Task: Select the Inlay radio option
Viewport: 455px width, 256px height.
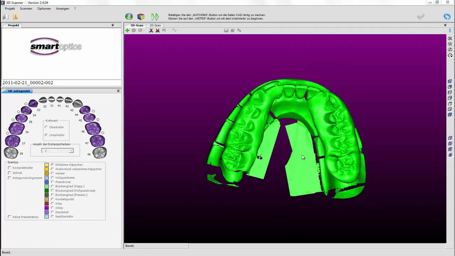Action: (x=52, y=203)
